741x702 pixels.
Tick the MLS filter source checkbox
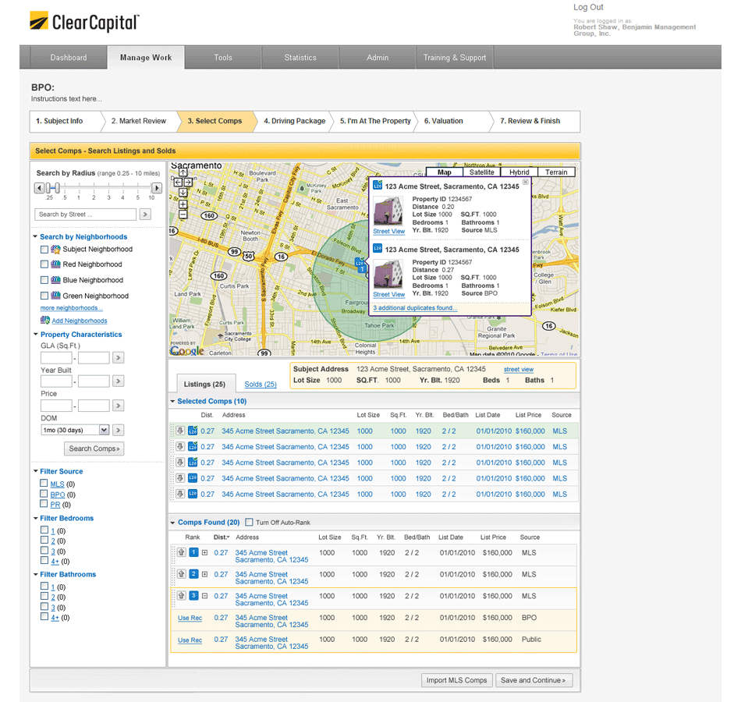[44, 484]
